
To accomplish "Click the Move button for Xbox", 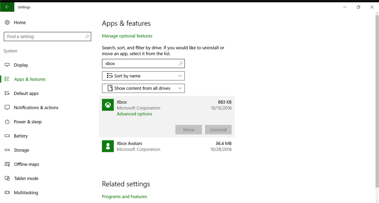I will [188, 130].
